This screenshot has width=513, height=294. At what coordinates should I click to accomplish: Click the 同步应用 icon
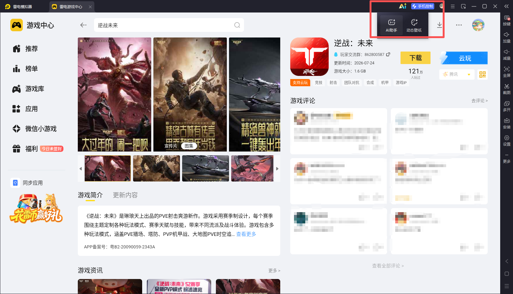click(15, 183)
